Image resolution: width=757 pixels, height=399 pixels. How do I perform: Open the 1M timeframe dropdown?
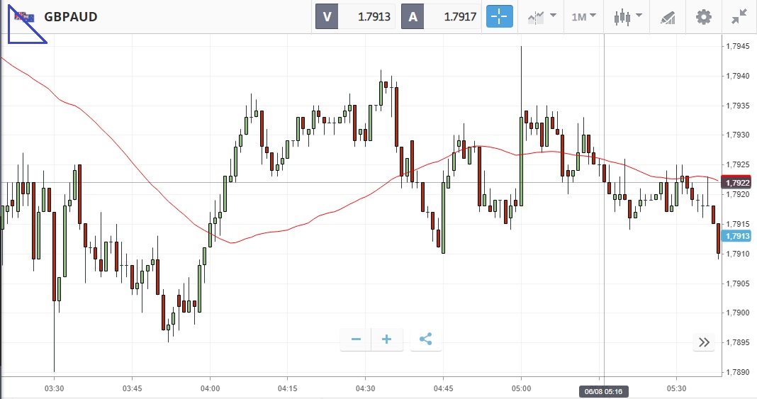[x=584, y=16]
